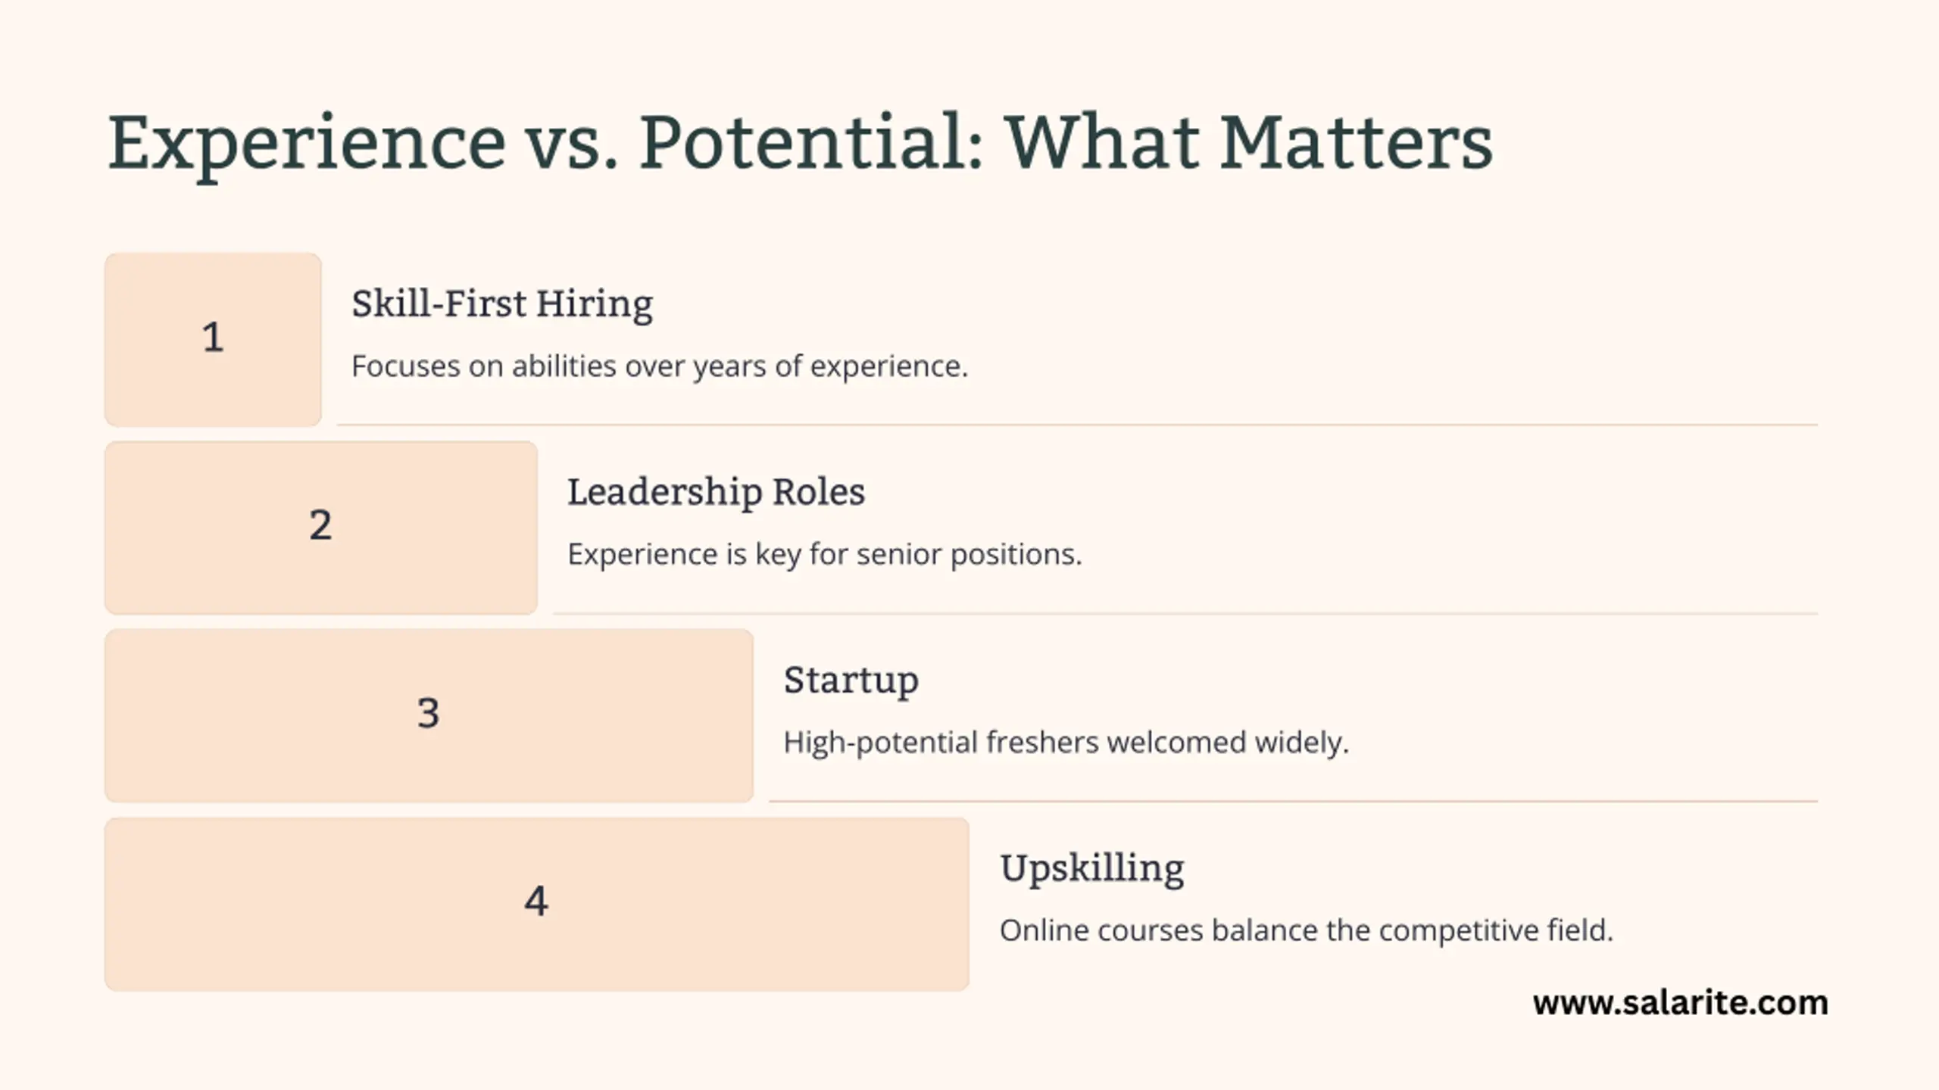Click divider line below Startup section

click(x=1292, y=801)
